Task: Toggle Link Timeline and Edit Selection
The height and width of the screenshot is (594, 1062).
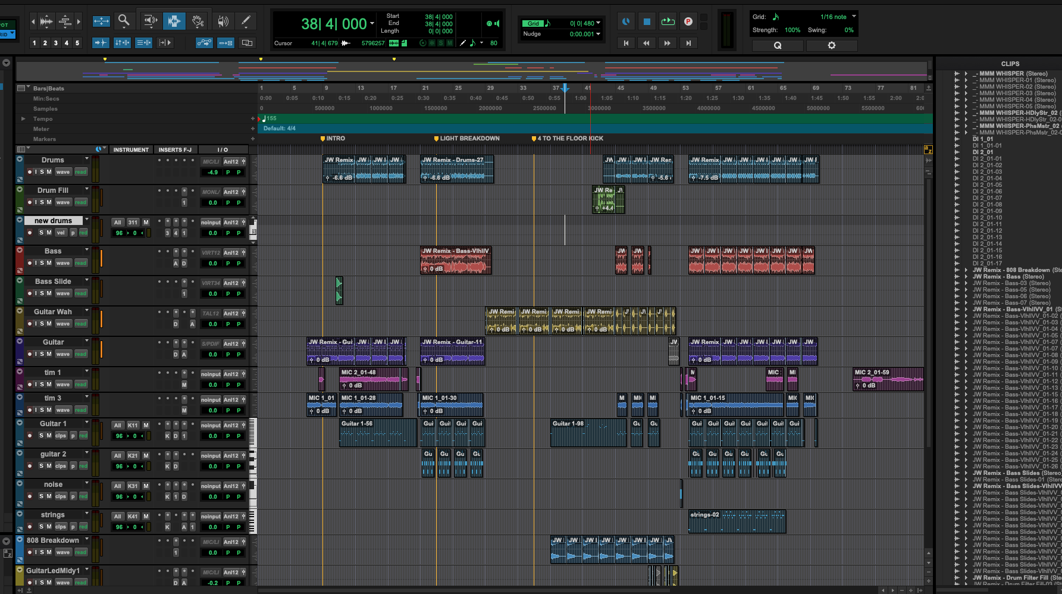Action: [122, 43]
